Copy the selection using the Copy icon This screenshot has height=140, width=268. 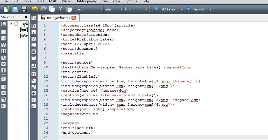tap(52, 9)
